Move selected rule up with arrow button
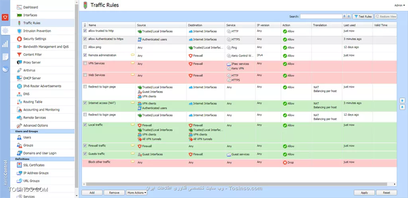 [402, 101]
